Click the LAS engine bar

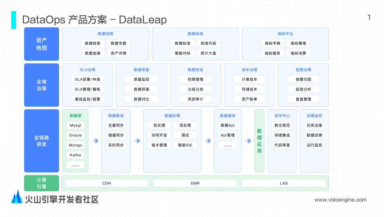click(x=283, y=183)
